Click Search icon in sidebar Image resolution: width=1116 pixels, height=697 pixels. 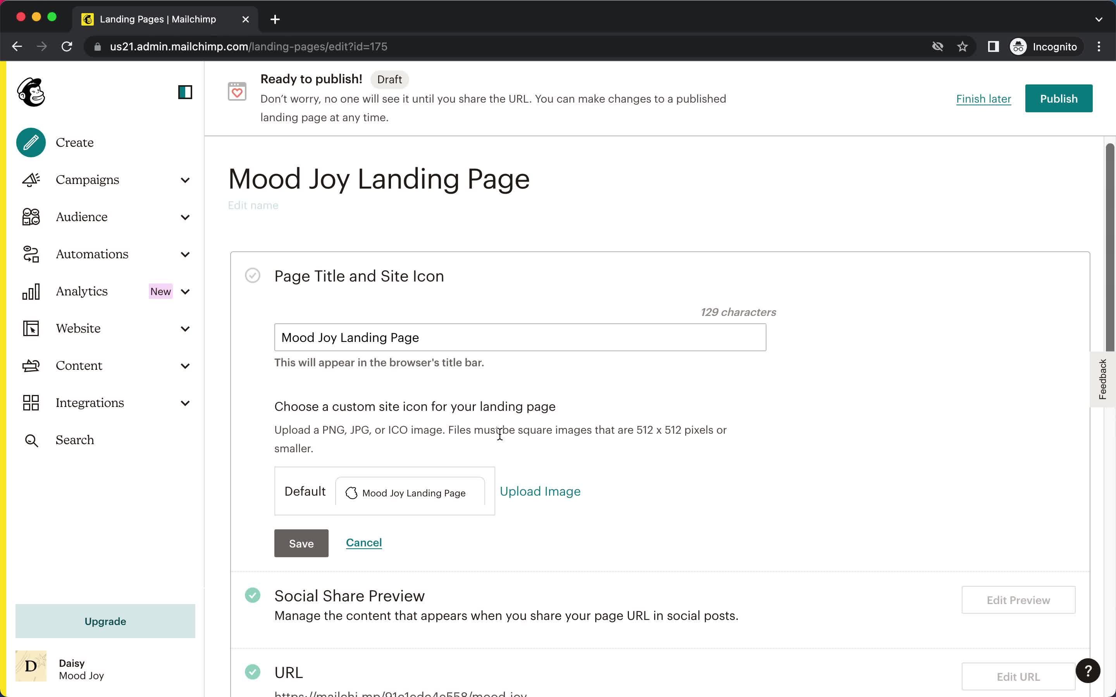(x=31, y=439)
